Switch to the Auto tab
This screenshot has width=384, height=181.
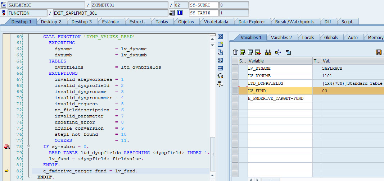coord(353,38)
